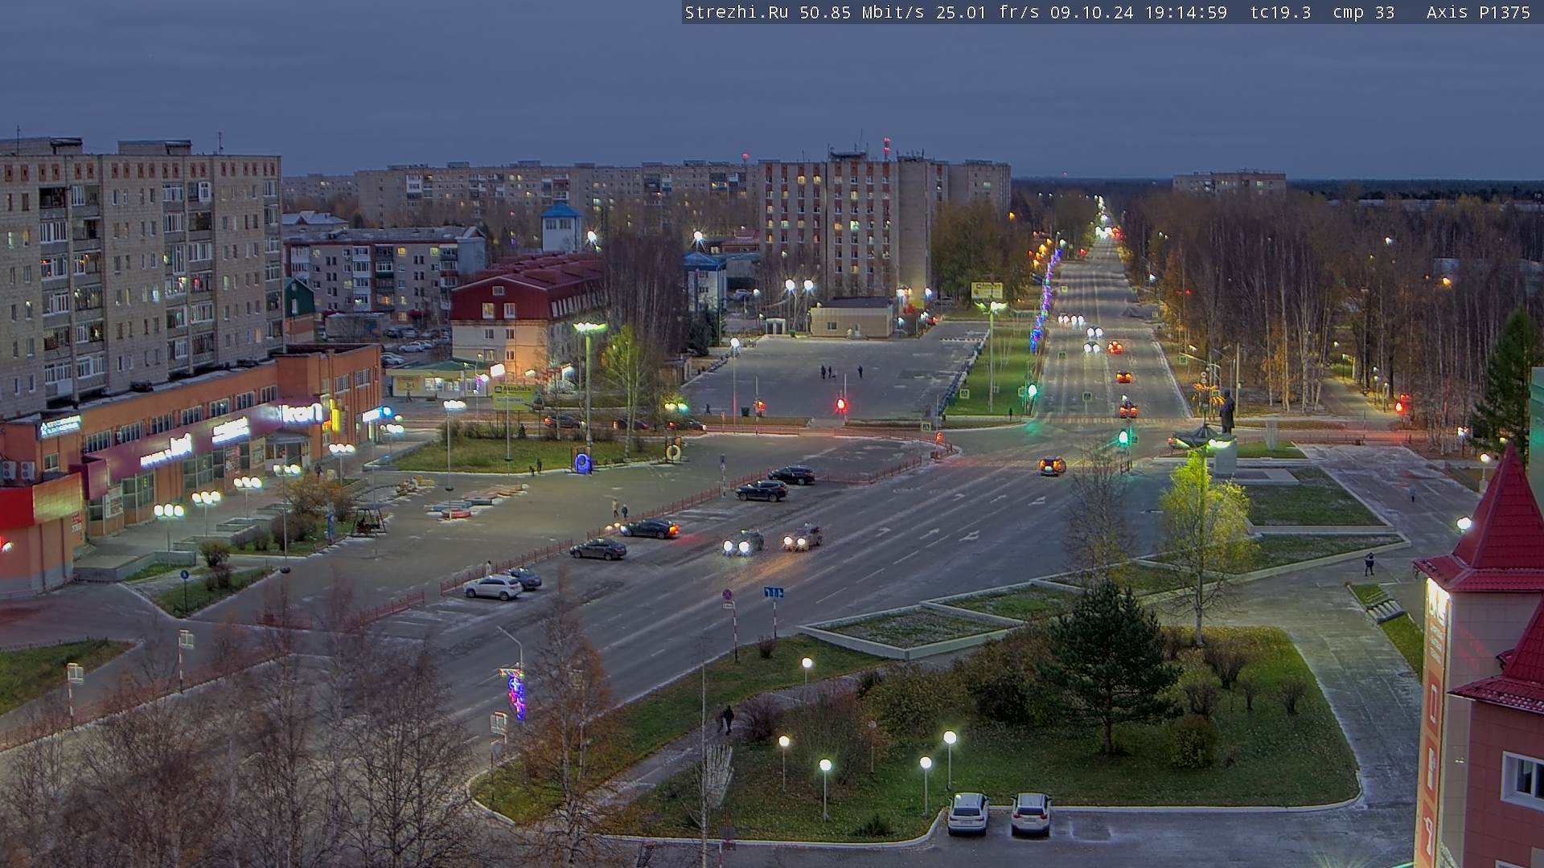1544x868 pixels.
Task: Select the 09.10.24 date stamp
Action: [x=1091, y=12]
